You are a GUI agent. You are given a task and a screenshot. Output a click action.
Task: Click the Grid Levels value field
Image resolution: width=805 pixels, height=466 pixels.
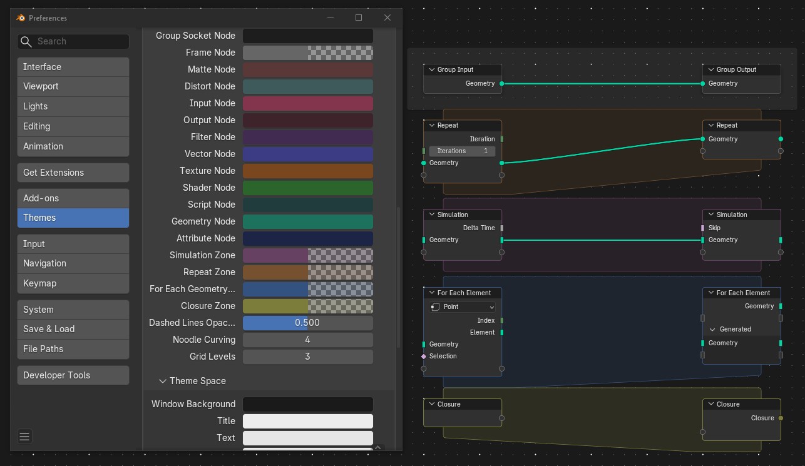pyautogui.click(x=308, y=357)
